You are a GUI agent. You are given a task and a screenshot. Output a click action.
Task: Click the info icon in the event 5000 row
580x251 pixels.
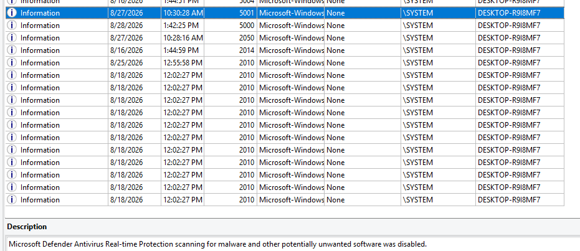click(x=12, y=26)
